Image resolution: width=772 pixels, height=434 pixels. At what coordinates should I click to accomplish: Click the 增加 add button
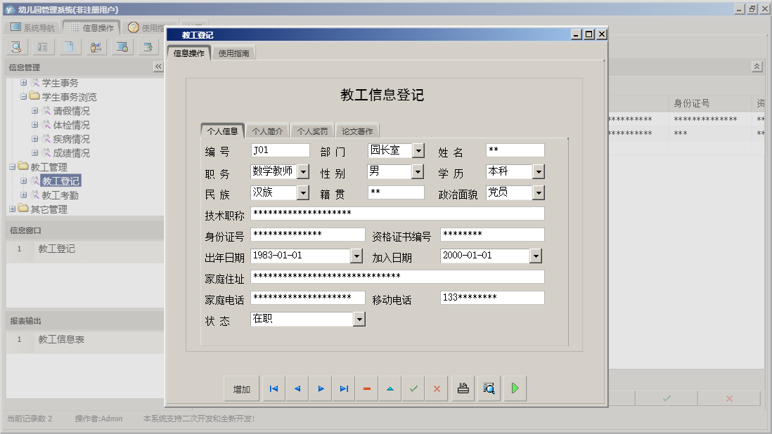tap(241, 388)
